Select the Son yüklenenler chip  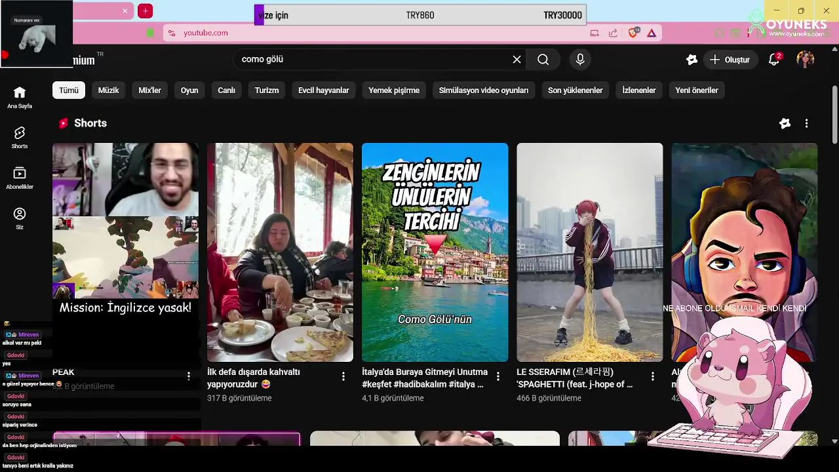tap(576, 90)
